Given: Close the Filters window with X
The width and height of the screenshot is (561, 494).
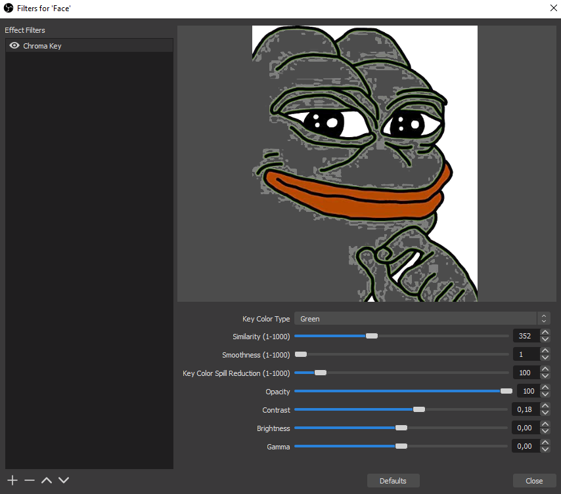Looking at the screenshot, I should (x=553, y=9).
